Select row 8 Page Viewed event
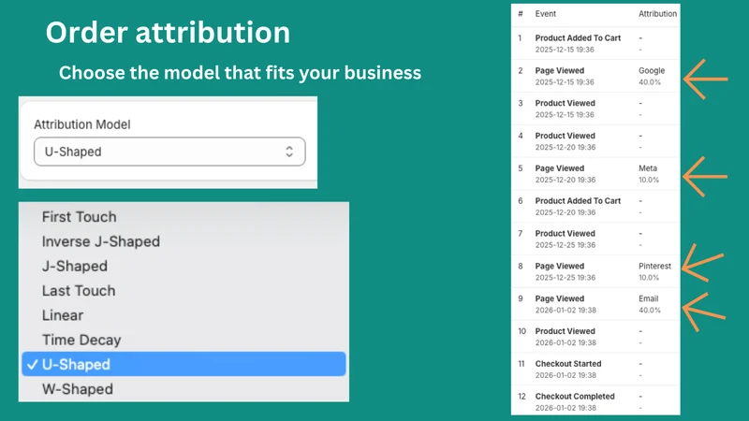749x421 pixels. 595,271
